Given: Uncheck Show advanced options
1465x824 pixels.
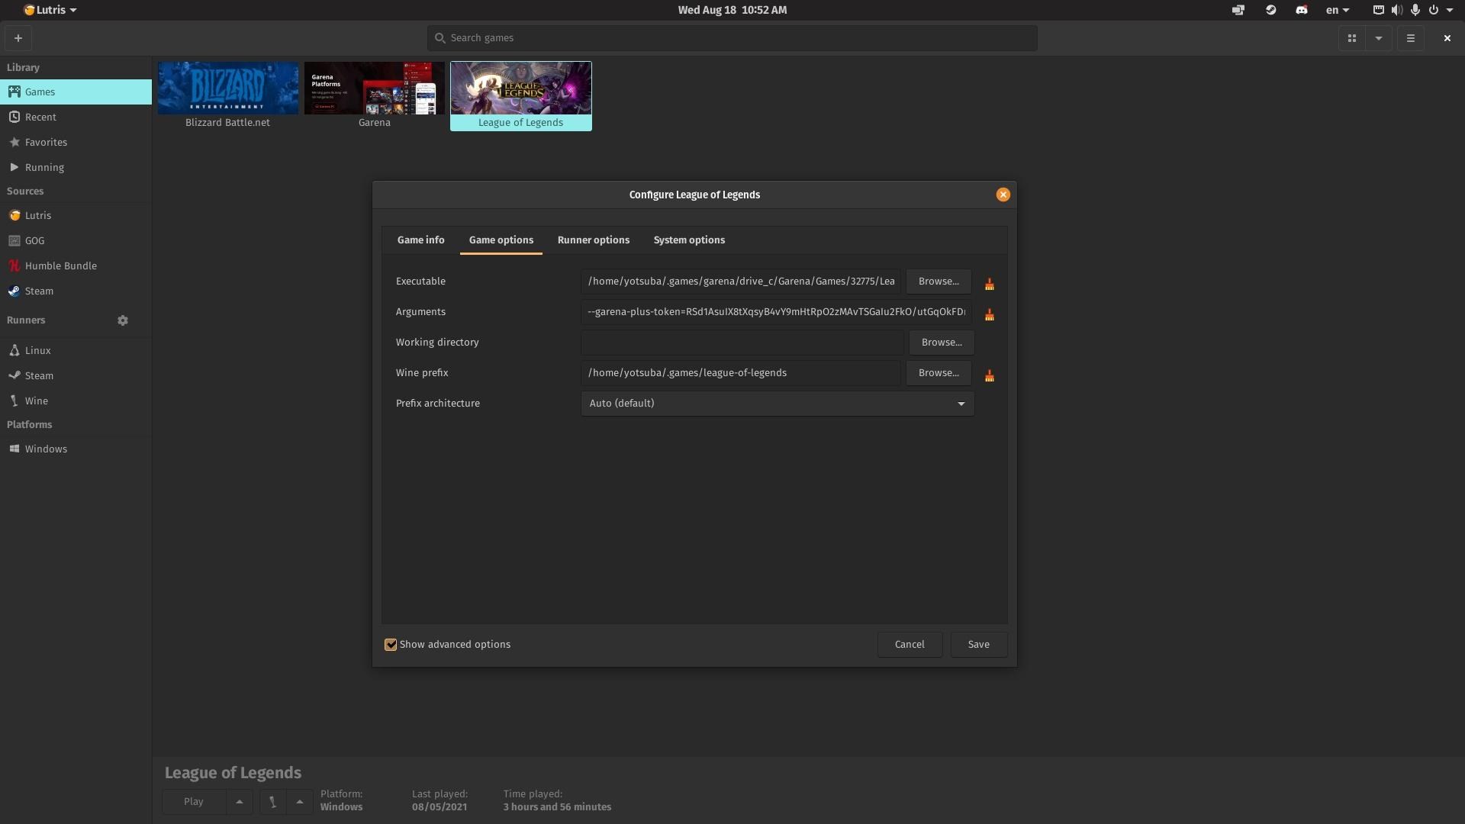Looking at the screenshot, I should [x=391, y=645].
